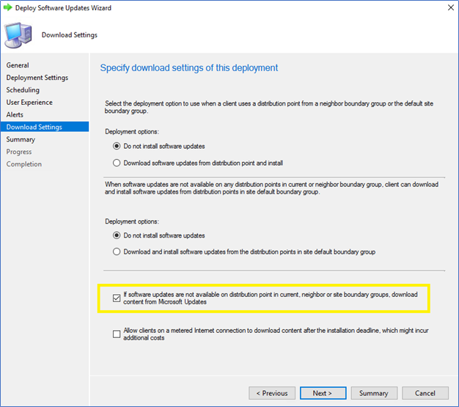Open the Scheduling step
459x407 pixels.
(23, 90)
